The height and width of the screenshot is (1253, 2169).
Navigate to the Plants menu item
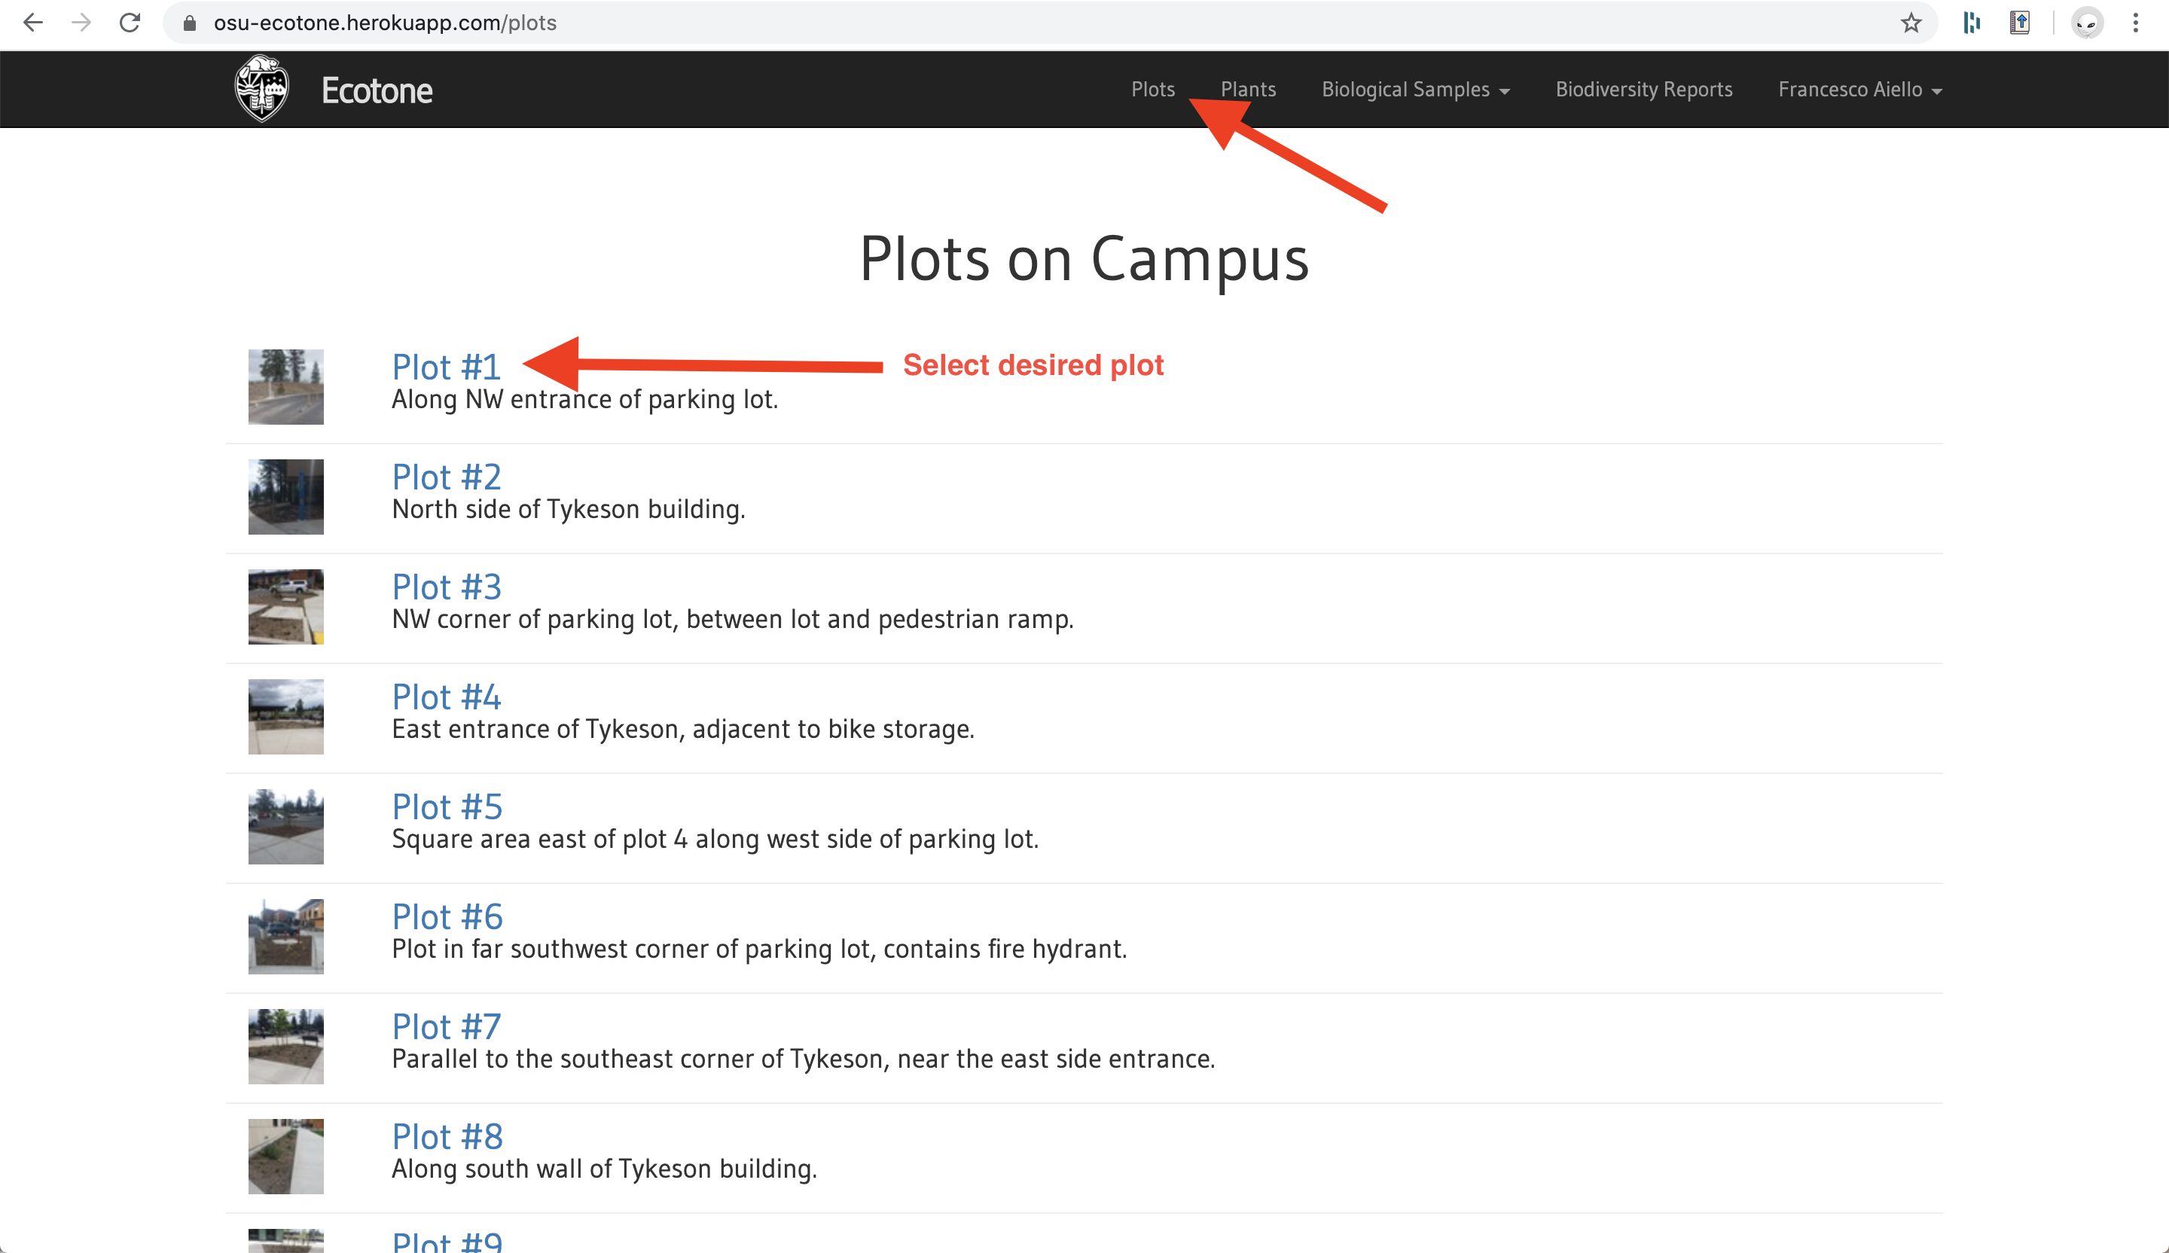point(1247,88)
